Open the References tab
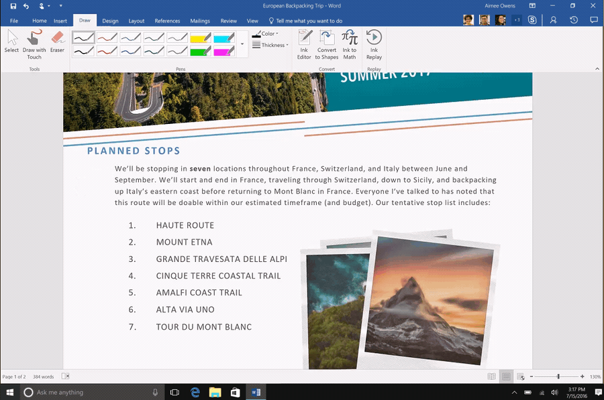 [x=167, y=21]
